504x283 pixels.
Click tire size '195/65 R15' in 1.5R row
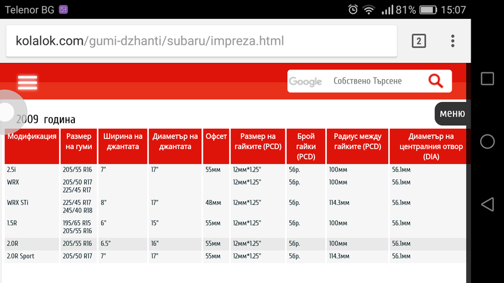pos(77,223)
